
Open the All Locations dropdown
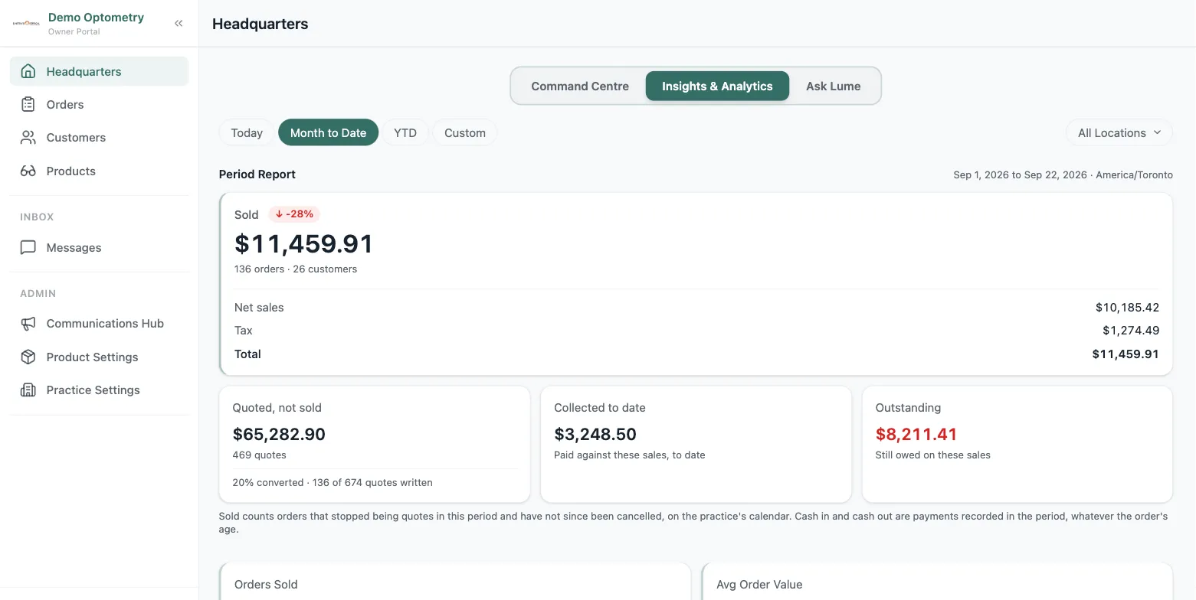[1119, 132]
